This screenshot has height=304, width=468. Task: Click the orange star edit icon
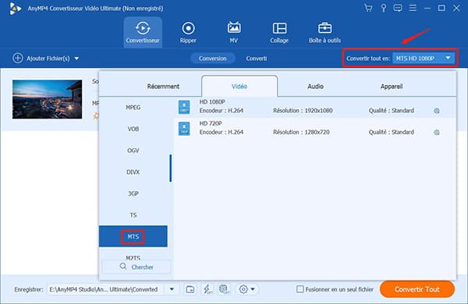[96, 115]
